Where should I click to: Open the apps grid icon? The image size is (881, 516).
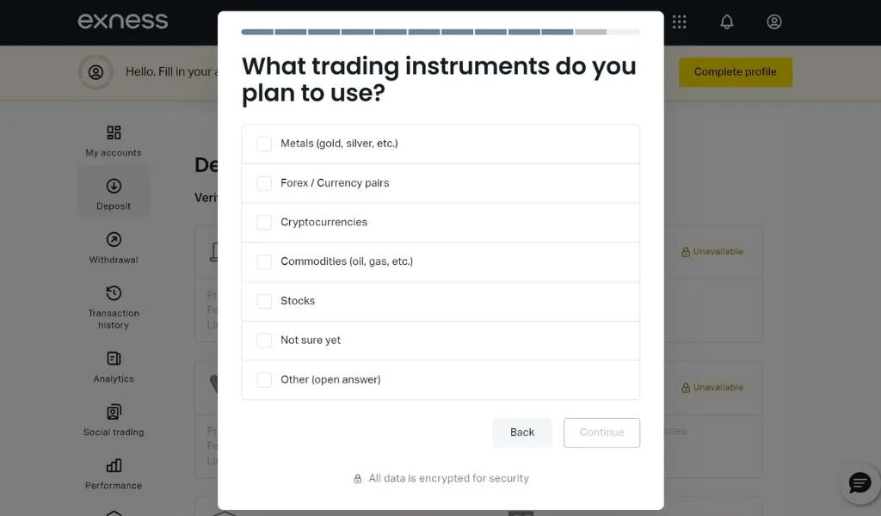(679, 22)
